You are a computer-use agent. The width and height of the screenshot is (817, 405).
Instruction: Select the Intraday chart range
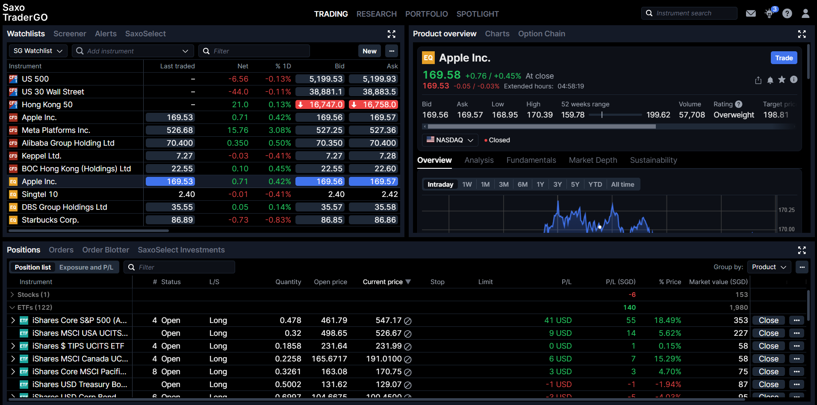point(440,185)
